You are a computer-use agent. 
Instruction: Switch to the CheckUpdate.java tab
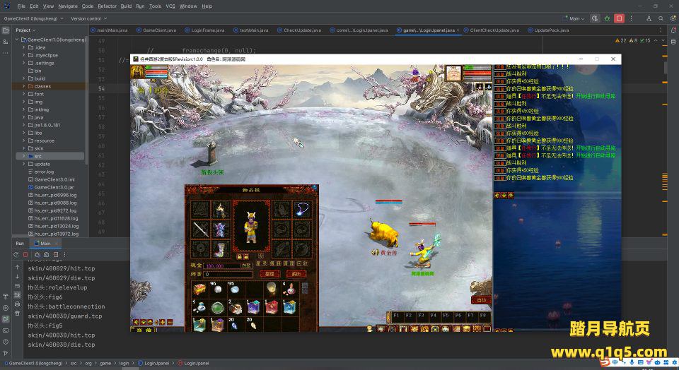click(301, 30)
